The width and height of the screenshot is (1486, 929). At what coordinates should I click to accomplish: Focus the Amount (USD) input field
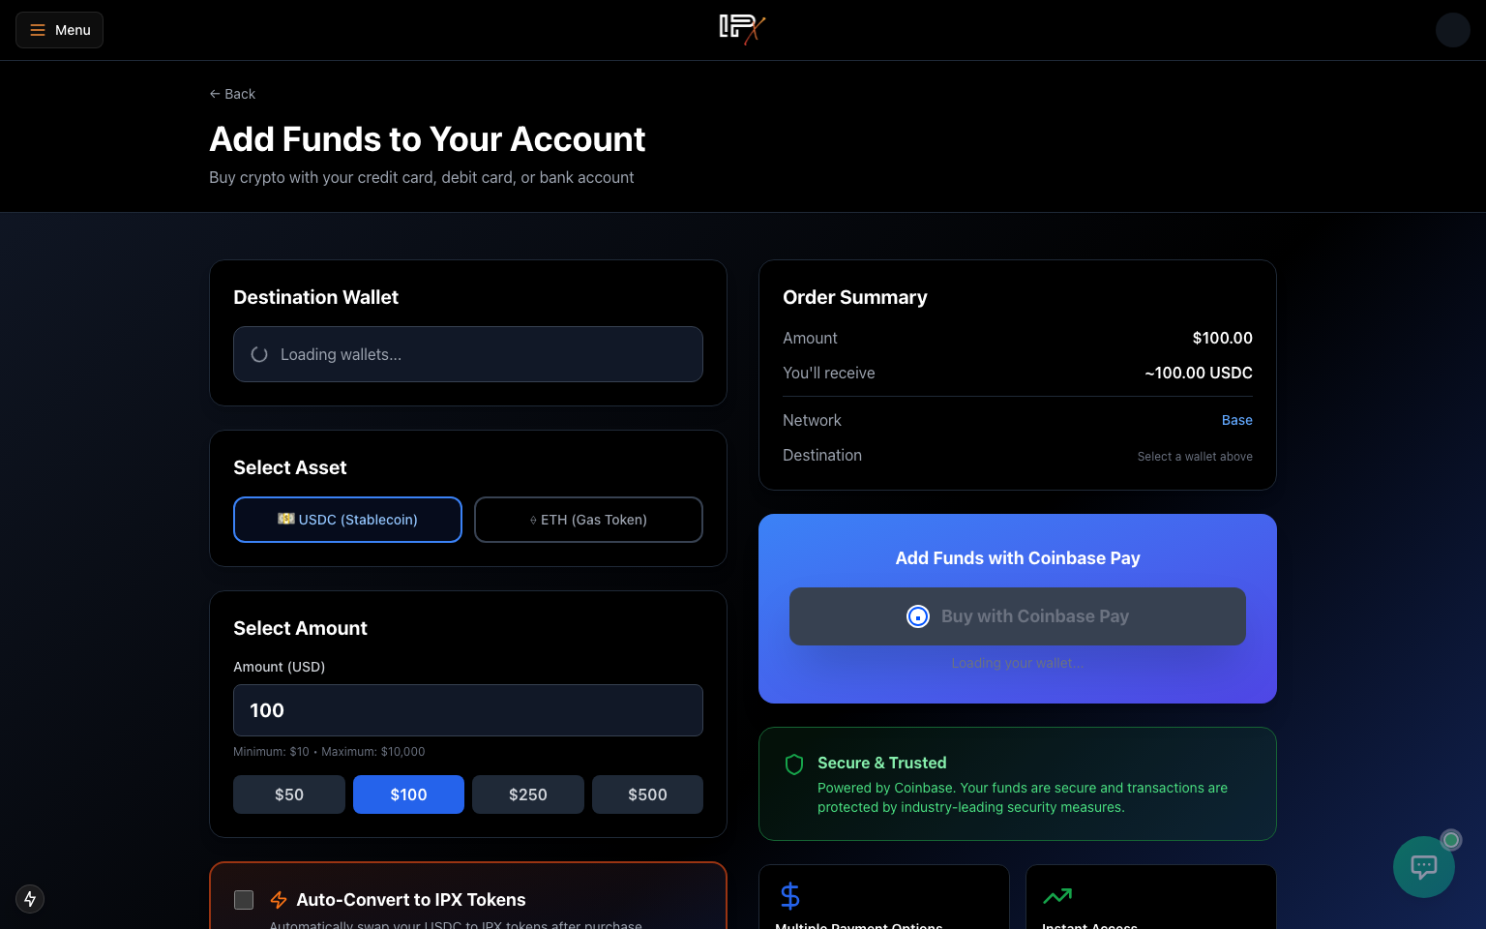tap(468, 710)
